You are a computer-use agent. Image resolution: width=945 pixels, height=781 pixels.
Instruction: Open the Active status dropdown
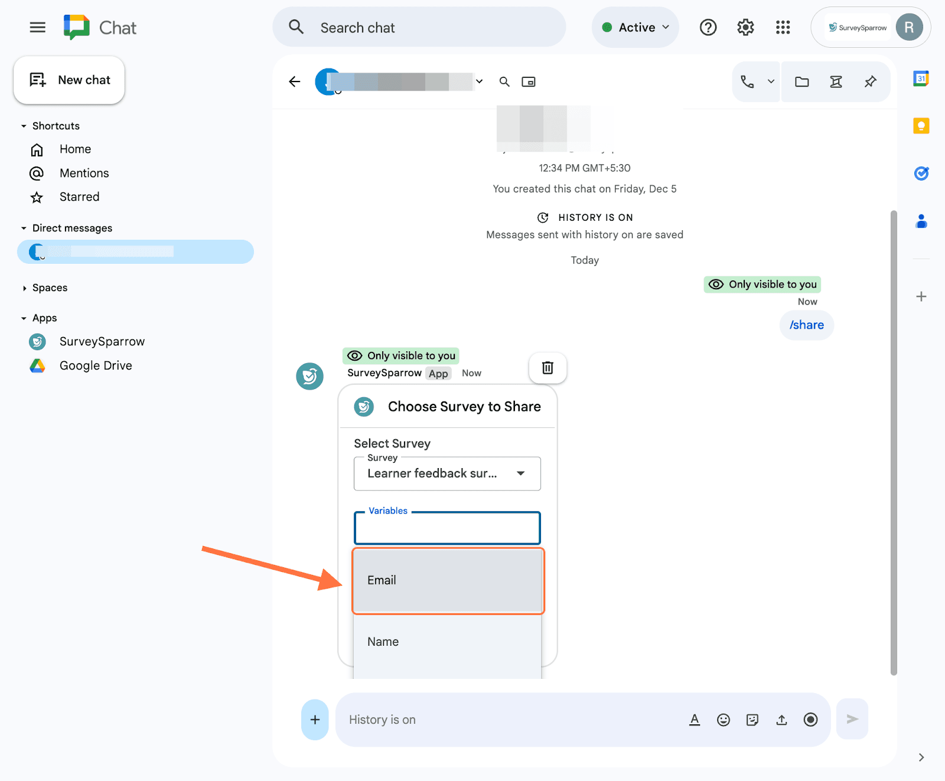pos(636,28)
